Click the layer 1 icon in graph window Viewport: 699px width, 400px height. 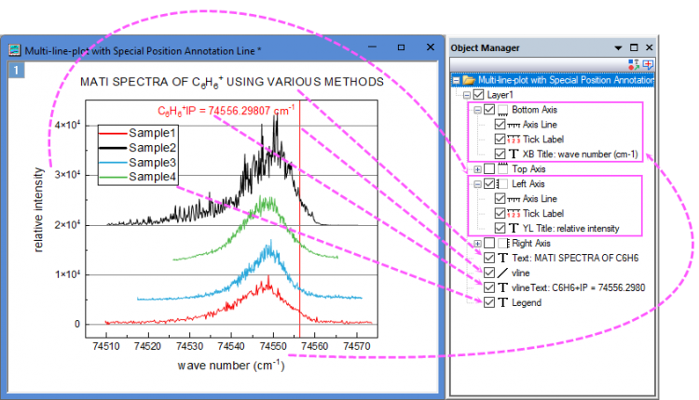(16, 71)
